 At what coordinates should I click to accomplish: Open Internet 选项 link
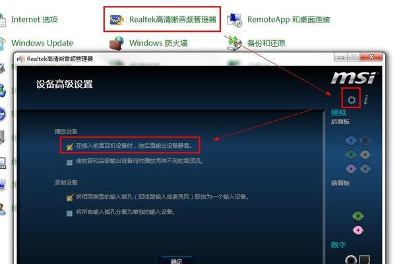point(34,19)
